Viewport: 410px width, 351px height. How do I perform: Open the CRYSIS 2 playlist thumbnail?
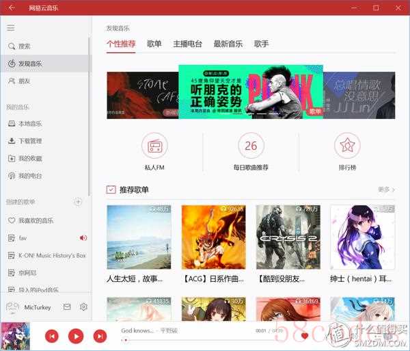(x=288, y=237)
